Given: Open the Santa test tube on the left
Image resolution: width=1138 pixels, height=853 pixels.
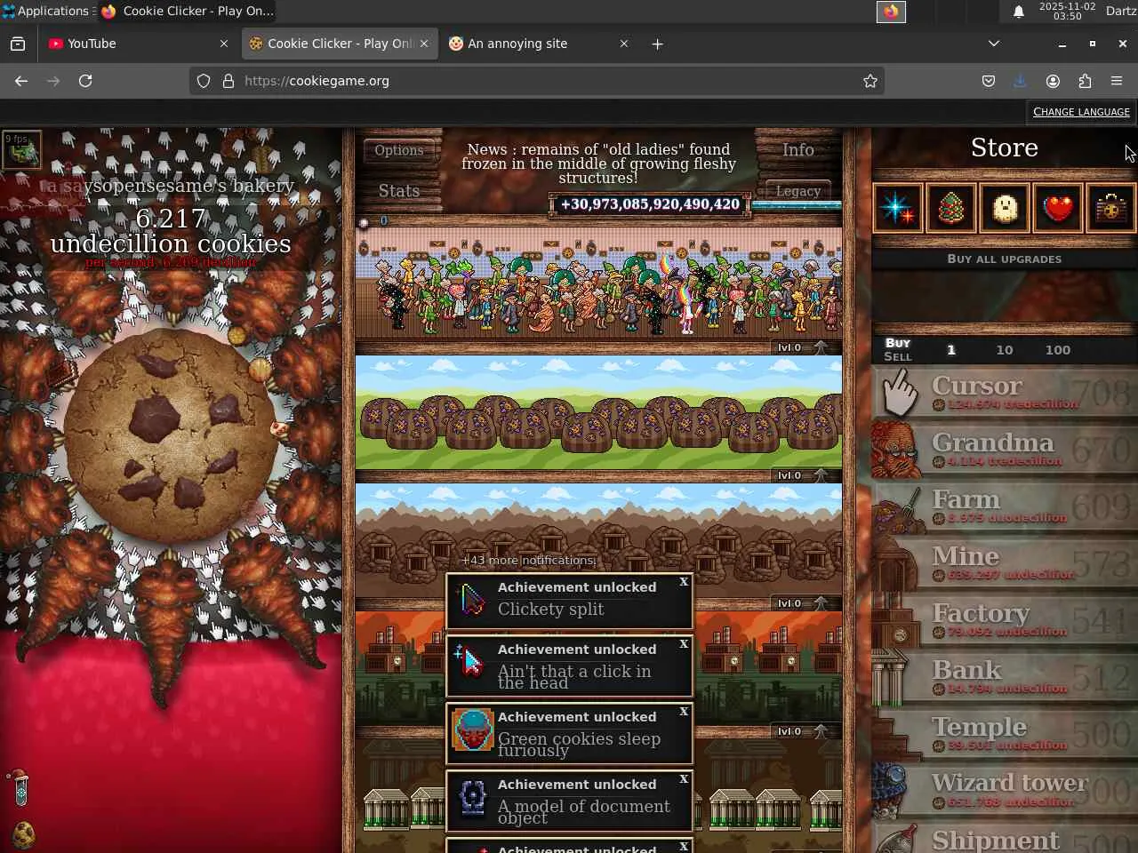Looking at the screenshot, I should pyautogui.click(x=21, y=786).
